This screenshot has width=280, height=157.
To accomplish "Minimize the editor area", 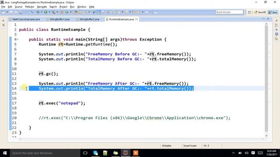I will [x=263, y=19].
